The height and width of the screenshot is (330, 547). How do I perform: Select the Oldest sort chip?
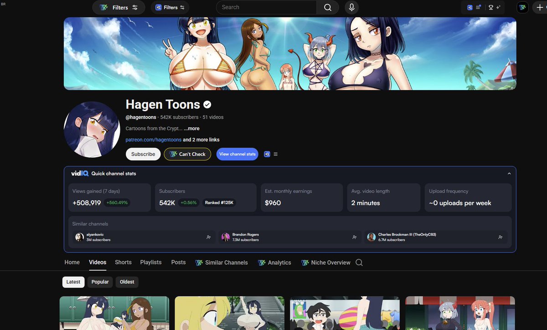tap(127, 282)
